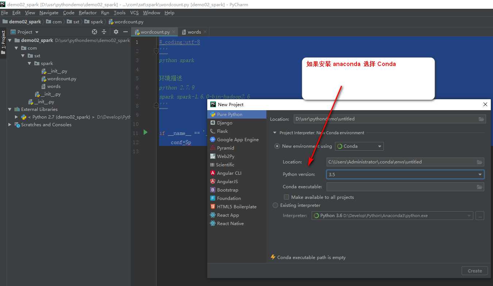This screenshot has width=493, height=286.
Task: Switch to the words editor tab
Action: pyautogui.click(x=194, y=32)
